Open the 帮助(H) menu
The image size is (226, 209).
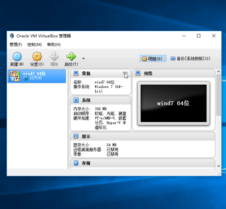[53, 45]
